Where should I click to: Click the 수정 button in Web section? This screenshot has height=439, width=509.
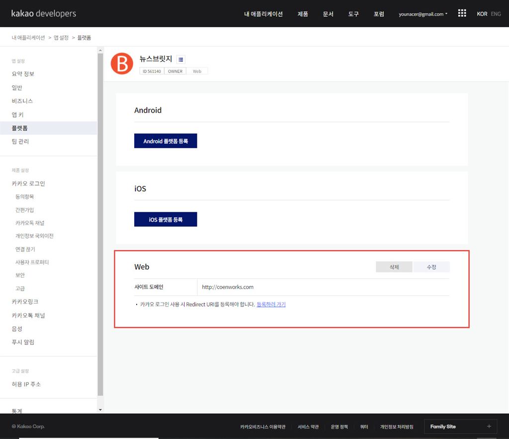(431, 267)
